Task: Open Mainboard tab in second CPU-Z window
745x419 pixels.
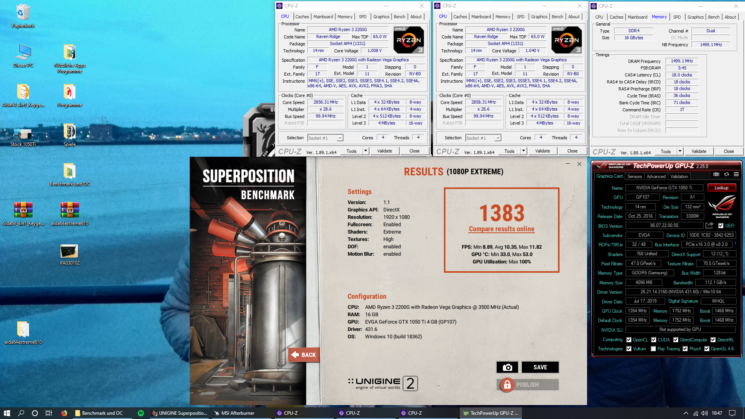Action: [x=481, y=17]
